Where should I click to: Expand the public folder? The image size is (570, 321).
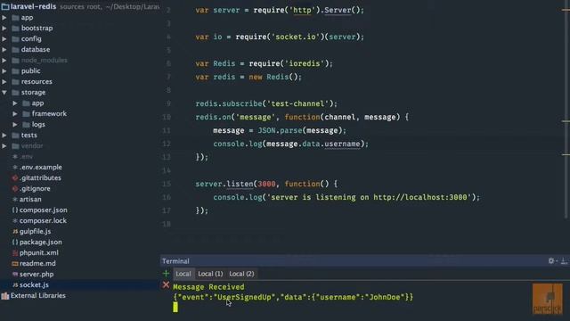(4, 71)
